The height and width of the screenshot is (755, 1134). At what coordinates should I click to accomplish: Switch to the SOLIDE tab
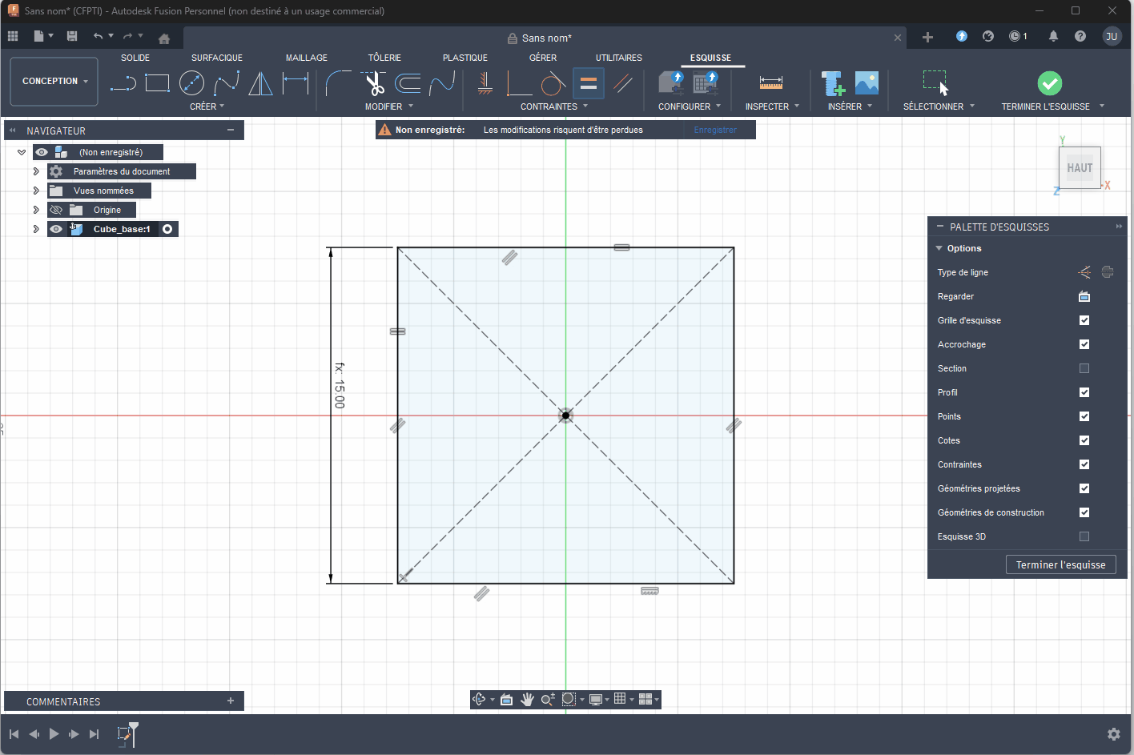point(135,57)
